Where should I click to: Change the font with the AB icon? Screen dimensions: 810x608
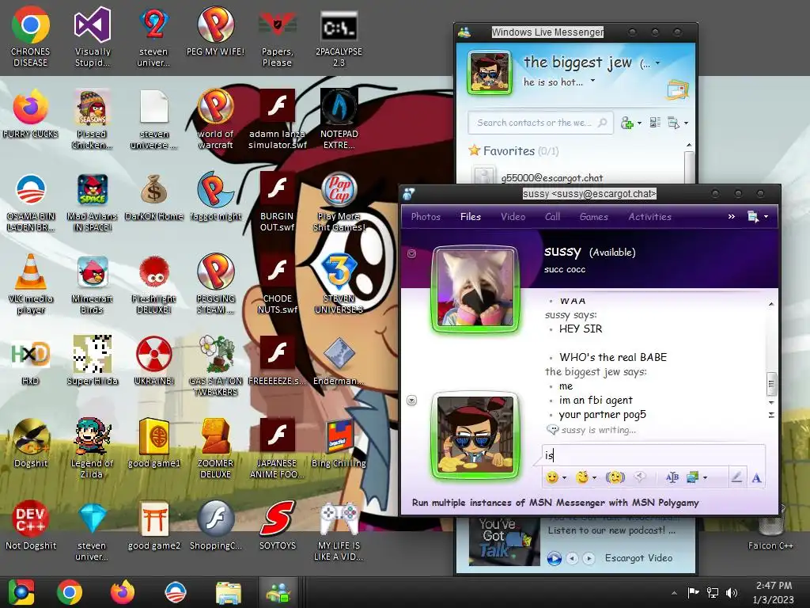coord(672,477)
